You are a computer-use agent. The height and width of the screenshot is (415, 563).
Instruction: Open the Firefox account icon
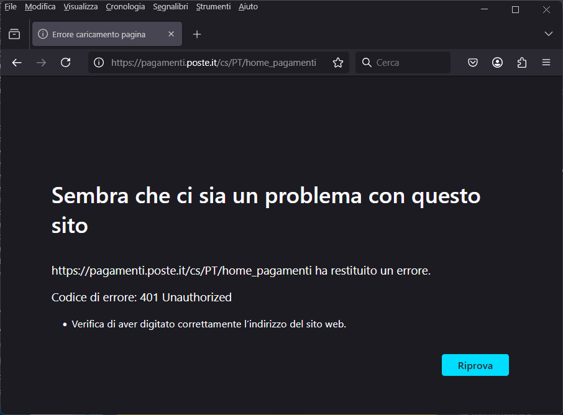point(497,63)
